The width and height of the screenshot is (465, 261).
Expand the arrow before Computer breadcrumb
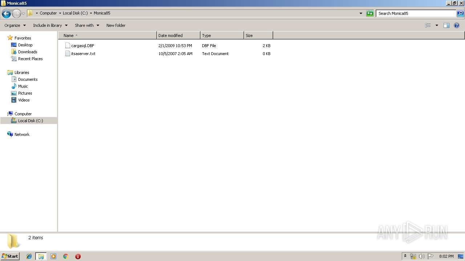(x=37, y=13)
